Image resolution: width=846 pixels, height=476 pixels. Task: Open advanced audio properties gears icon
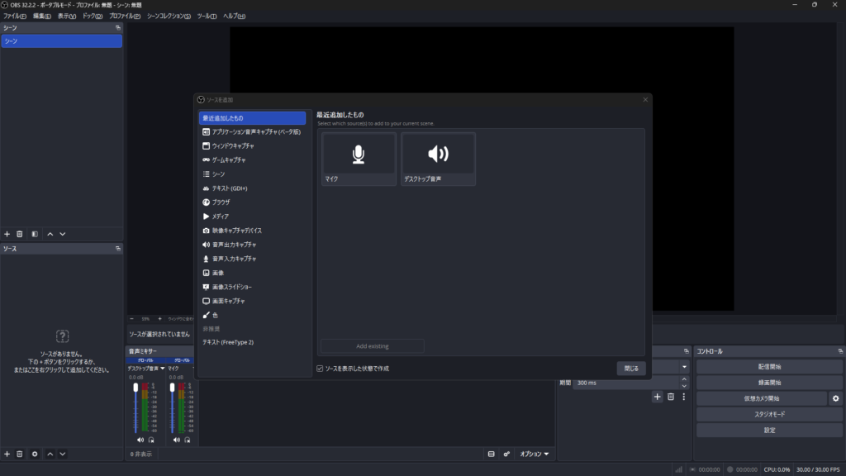506,454
